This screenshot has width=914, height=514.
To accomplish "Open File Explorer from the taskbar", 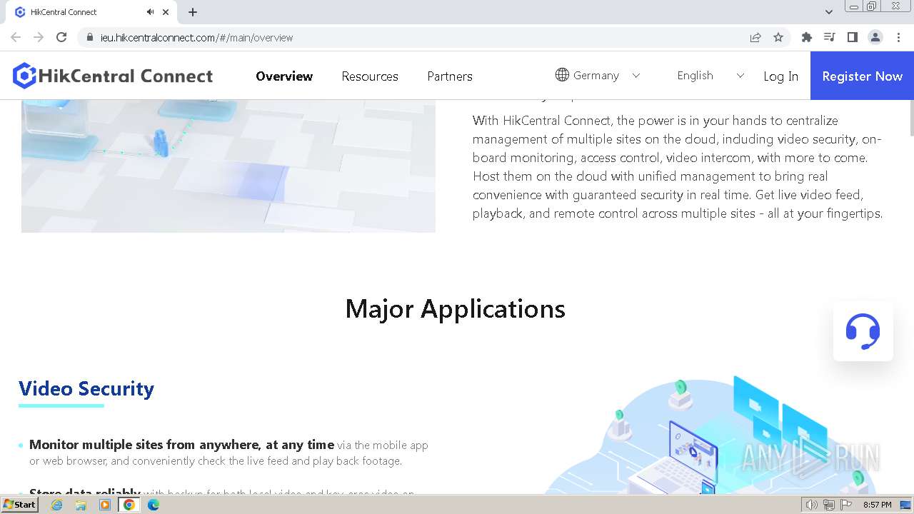I will click(x=81, y=505).
